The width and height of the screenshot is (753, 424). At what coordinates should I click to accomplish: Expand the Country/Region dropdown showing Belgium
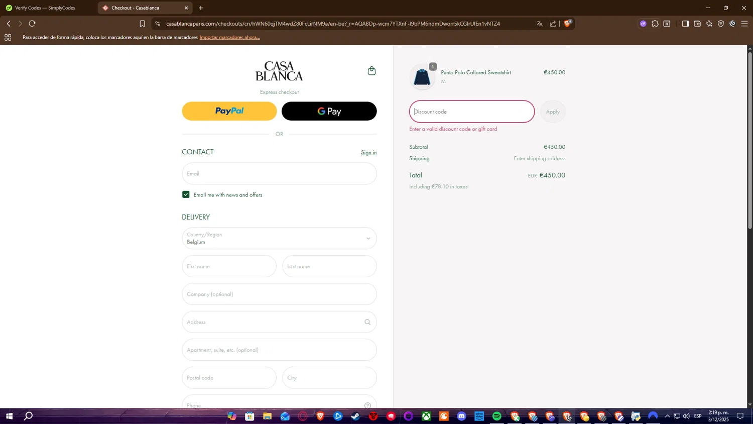point(279,238)
